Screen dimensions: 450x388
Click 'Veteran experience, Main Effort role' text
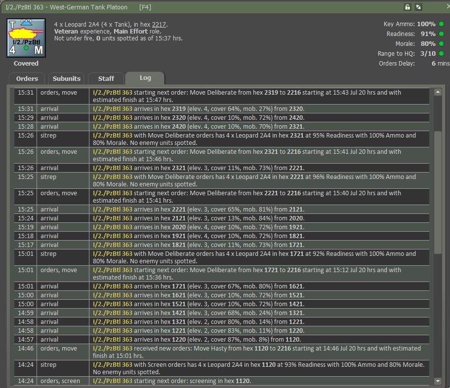(108, 32)
